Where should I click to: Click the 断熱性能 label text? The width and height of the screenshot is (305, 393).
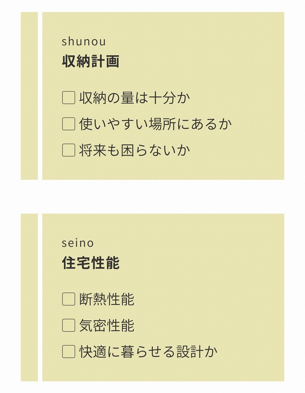coord(107,299)
